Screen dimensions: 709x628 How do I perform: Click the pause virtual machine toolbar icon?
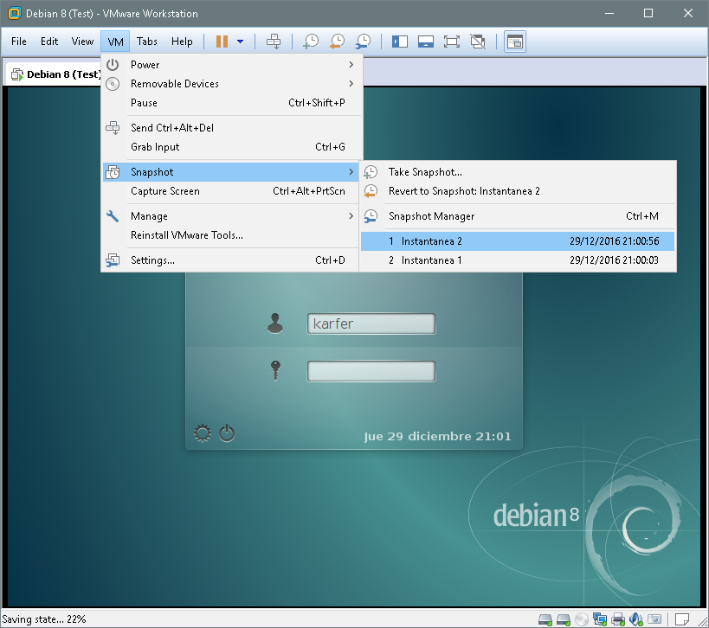pyautogui.click(x=222, y=42)
